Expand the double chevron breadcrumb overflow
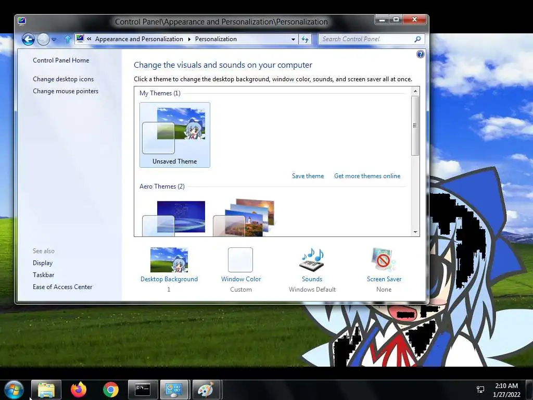Viewport: 533px width, 400px height. tap(89, 39)
